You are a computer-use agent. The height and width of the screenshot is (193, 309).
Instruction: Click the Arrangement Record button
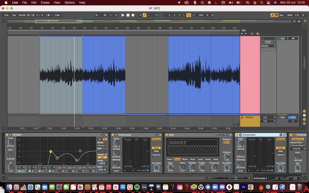click(x=133, y=15)
